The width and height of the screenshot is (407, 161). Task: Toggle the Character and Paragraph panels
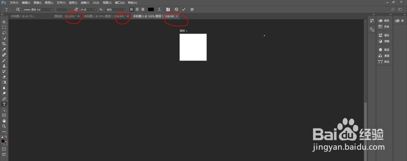pyautogui.click(x=168, y=9)
